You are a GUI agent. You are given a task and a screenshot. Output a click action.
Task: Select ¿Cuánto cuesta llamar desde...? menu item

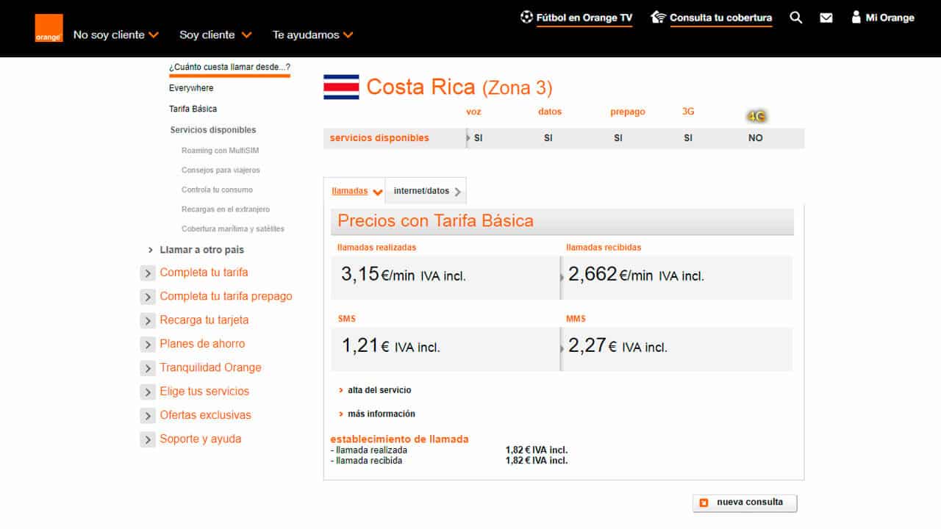(x=229, y=67)
